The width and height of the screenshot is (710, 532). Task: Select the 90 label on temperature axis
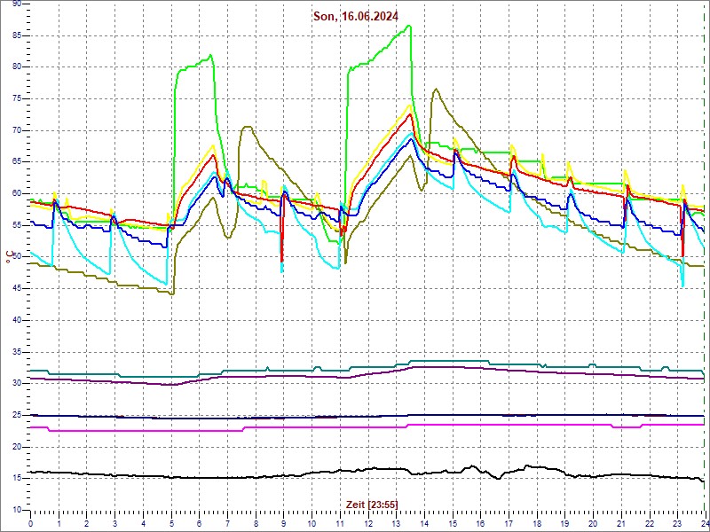coord(16,4)
